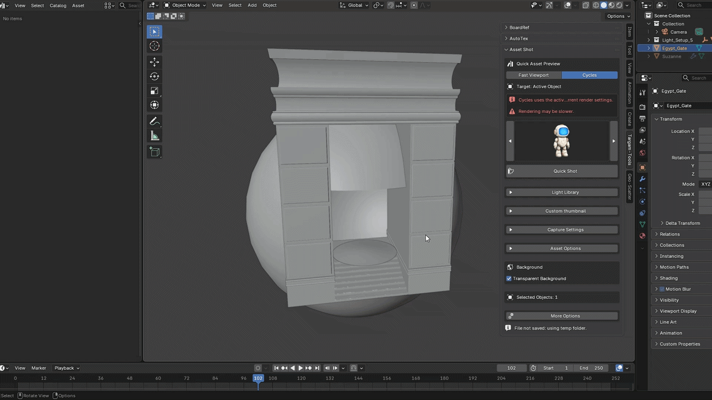Open the Catalog menu in asset browser
The height and width of the screenshot is (400, 712).
pyautogui.click(x=58, y=6)
